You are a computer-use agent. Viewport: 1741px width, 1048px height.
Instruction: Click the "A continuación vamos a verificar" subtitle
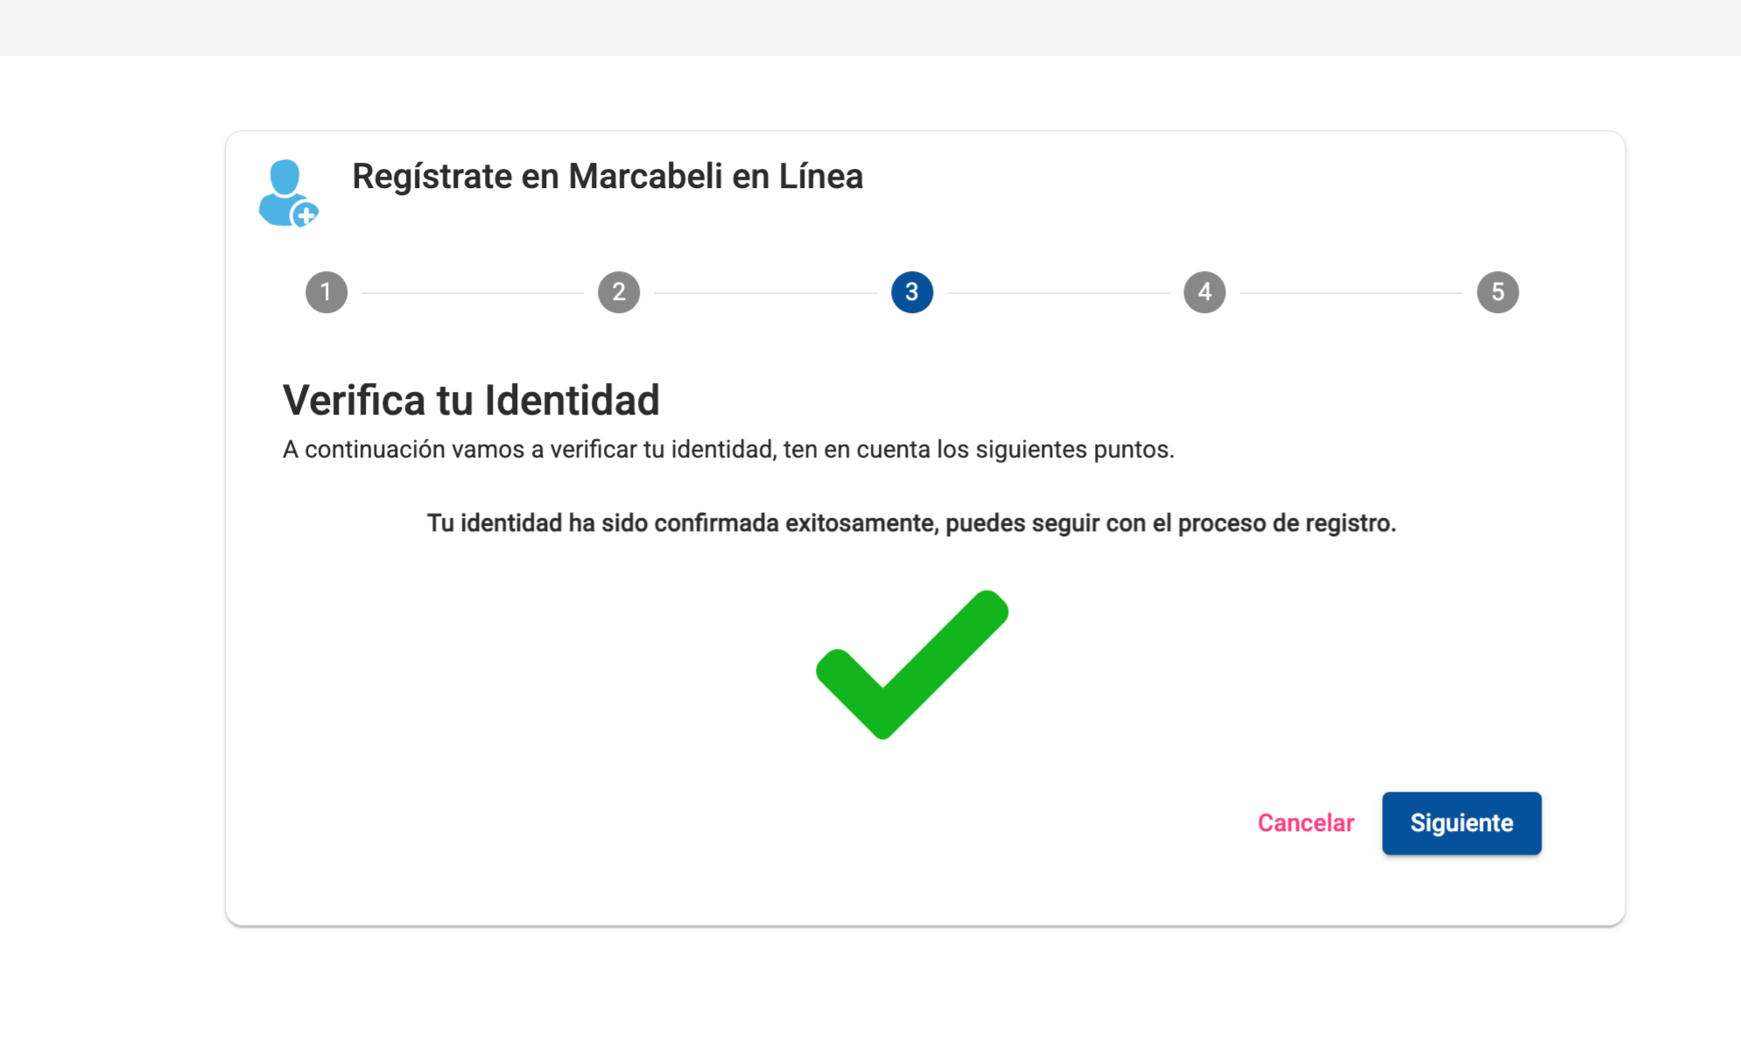tap(727, 450)
